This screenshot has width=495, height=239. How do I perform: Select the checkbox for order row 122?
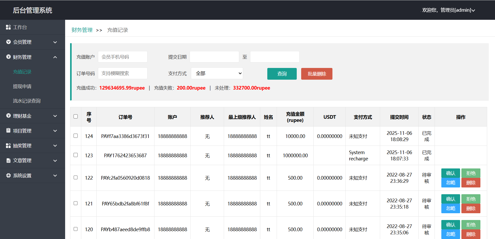click(x=76, y=177)
